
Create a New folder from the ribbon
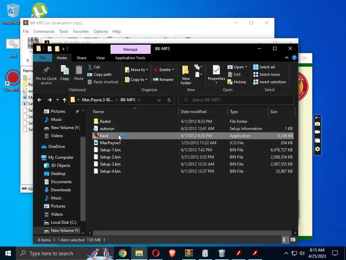pyautogui.click(x=186, y=75)
